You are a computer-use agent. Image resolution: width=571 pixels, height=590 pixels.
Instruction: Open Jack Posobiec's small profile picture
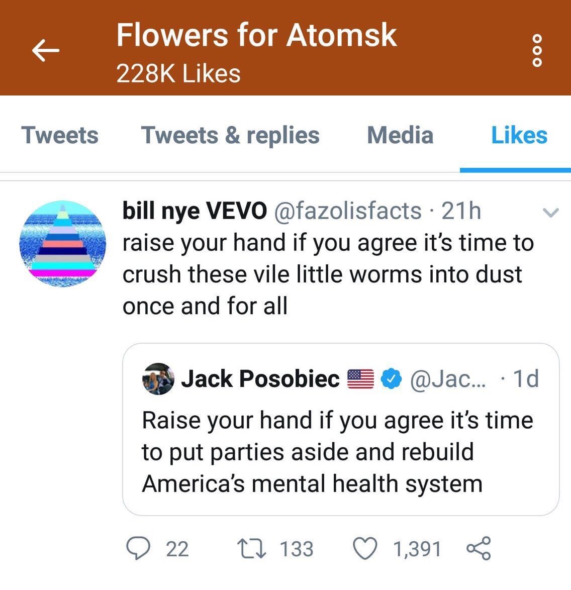click(x=158, y=378)
